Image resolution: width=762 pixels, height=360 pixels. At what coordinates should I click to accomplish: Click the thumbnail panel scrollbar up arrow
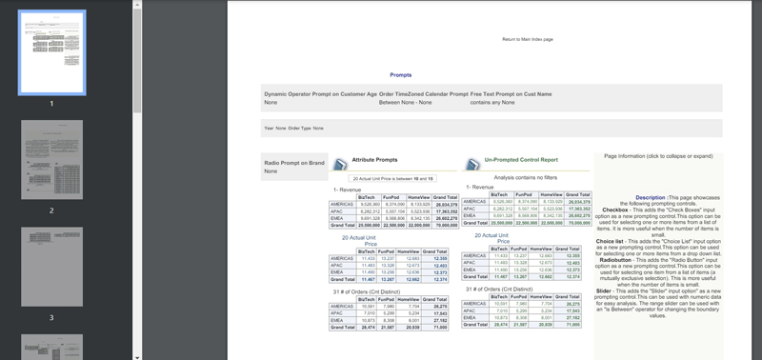click(137, 5)
